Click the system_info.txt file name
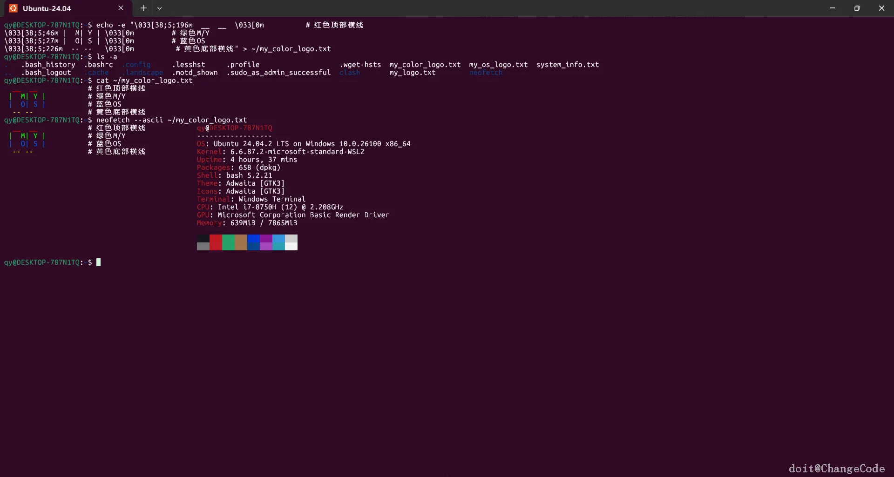This screenshot has width=894, height=477. [x=567, y=65]
